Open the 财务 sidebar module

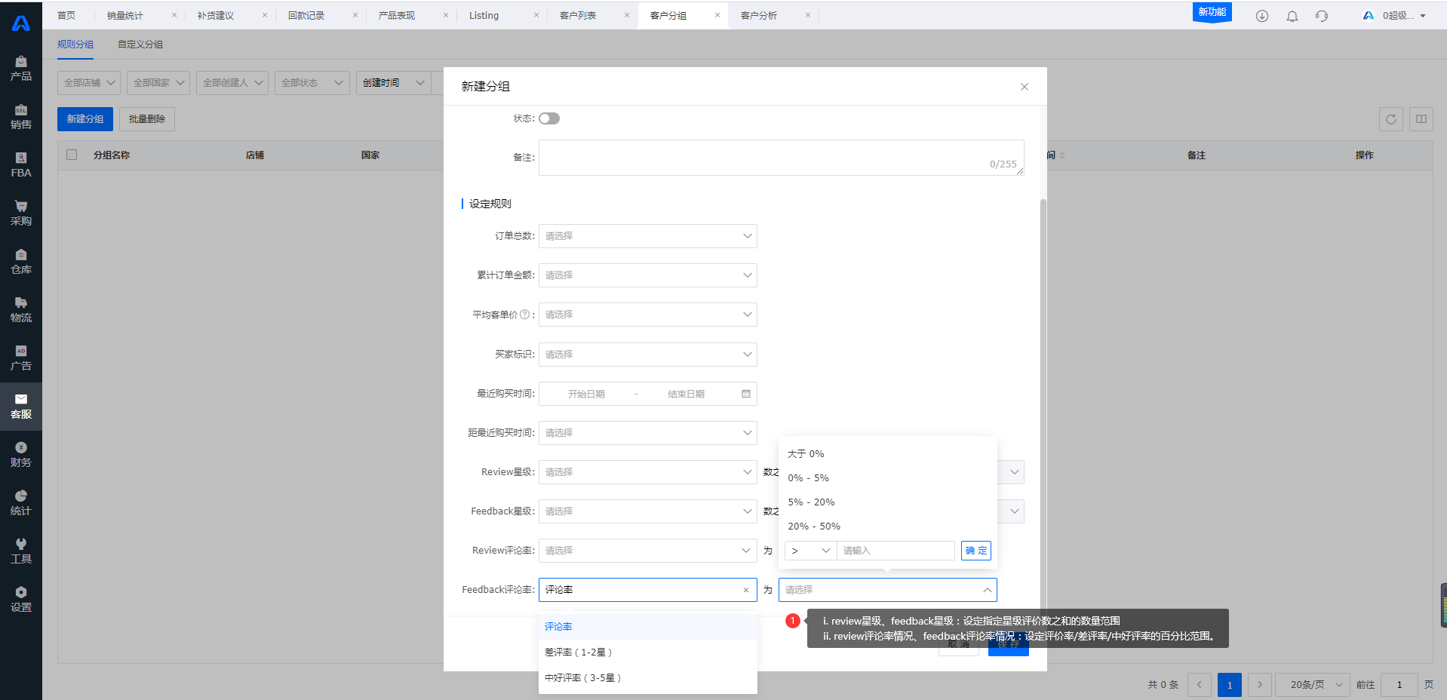click(x=21, y=455)
